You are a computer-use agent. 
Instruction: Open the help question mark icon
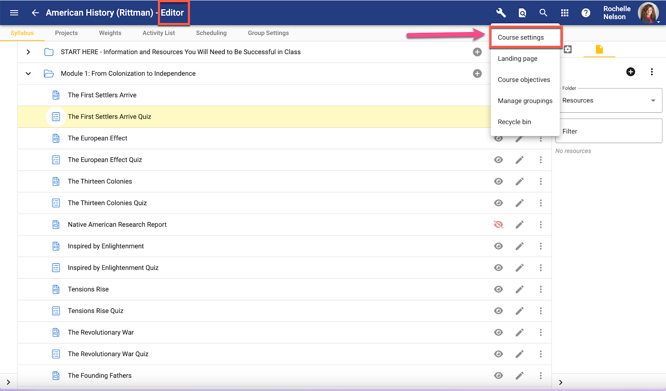coord(586,13)
